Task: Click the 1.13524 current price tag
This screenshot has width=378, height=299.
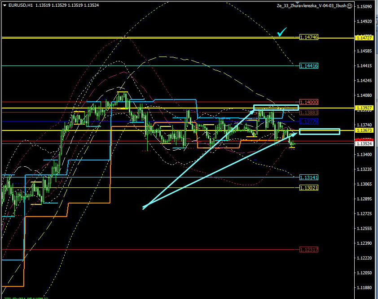Action: 364,144
